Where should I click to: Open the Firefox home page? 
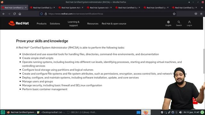point(20,14)
